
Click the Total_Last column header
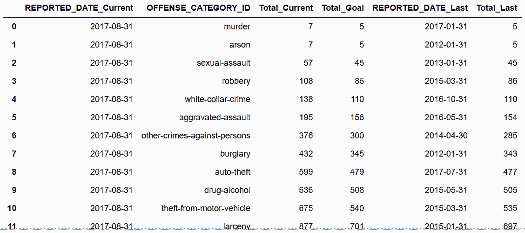497,8
